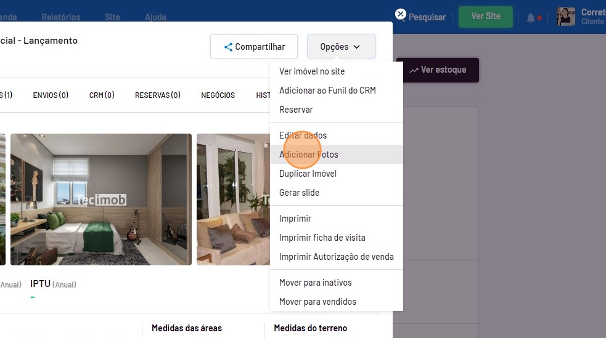Click the notification bell icon
The image size is (606, 338).
[531, 18]
